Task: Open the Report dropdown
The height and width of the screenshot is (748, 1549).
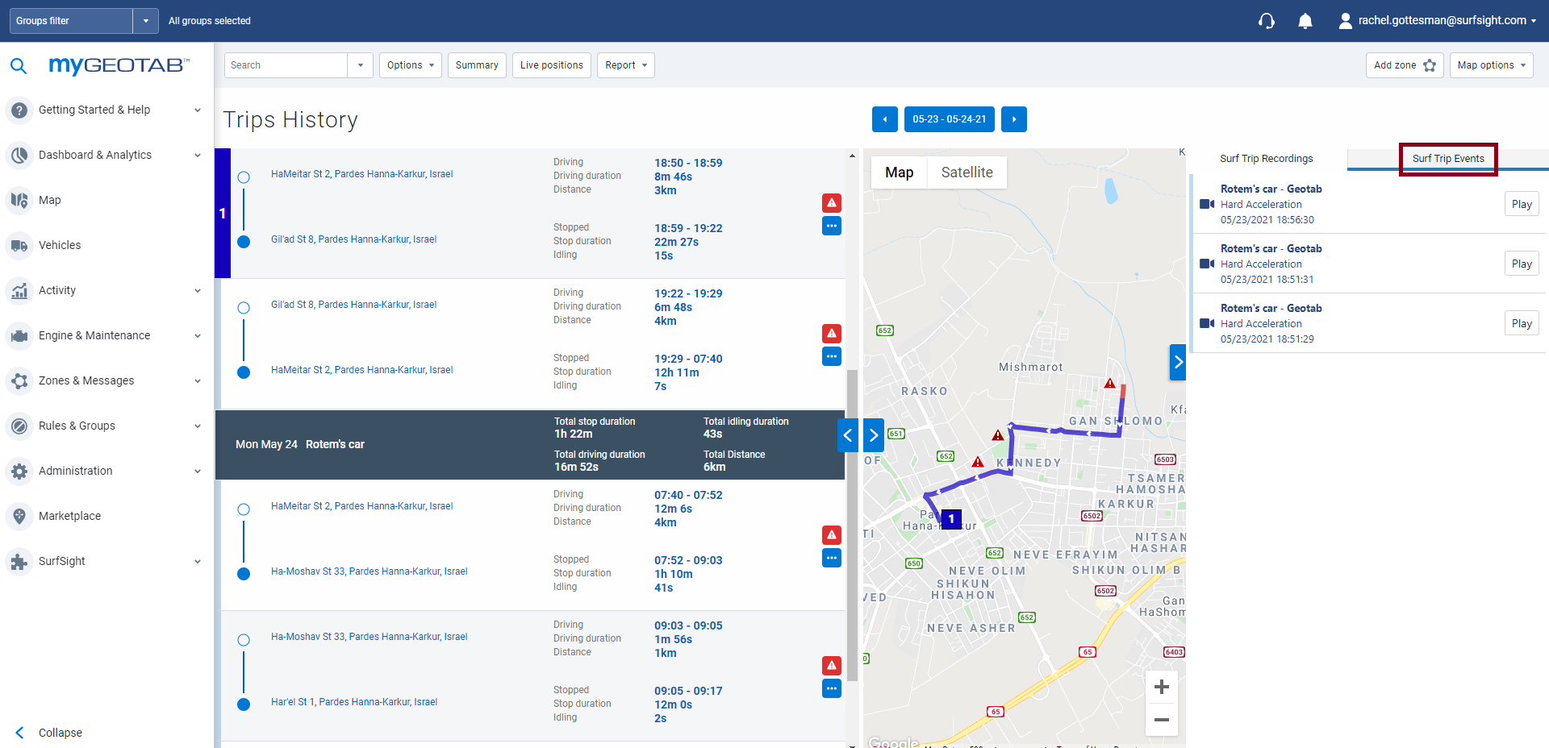Action: coord(626,65)
